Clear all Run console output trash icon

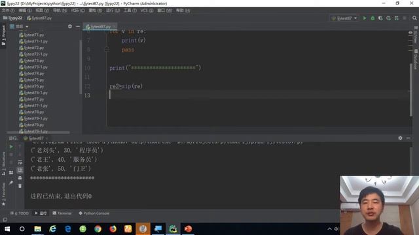pos(20,186)
